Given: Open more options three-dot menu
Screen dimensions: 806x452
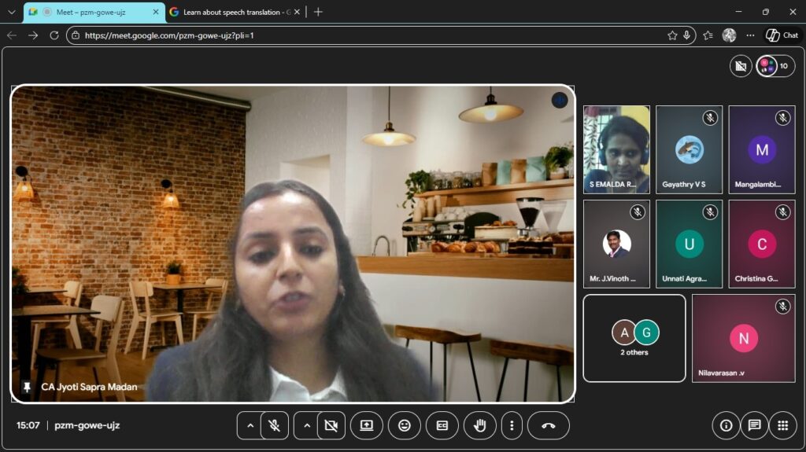Looking at the screenshot, I should click(512, 425).
